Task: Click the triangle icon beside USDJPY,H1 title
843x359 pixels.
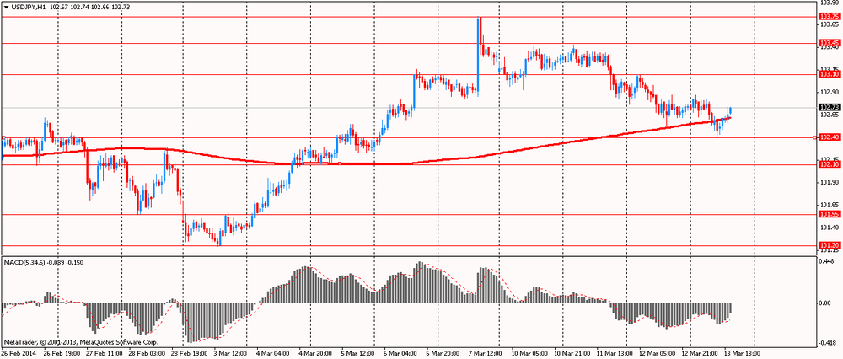Action: (6, 7)
